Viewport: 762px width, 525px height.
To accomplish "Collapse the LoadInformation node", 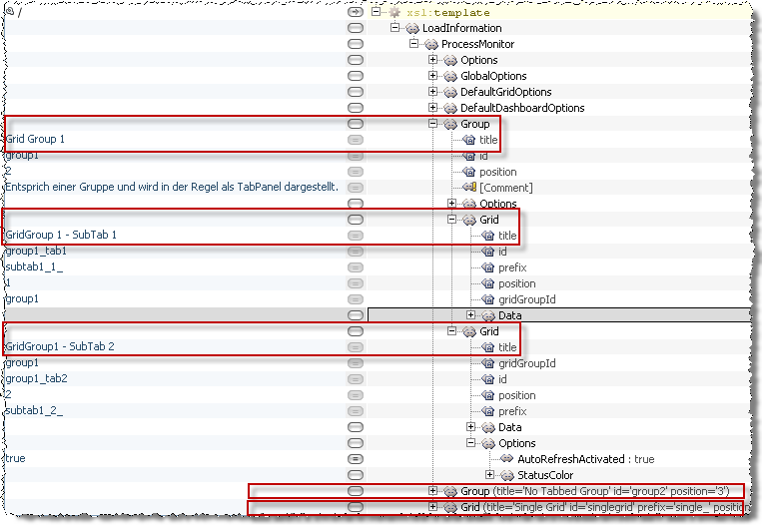I will [394, 28].
